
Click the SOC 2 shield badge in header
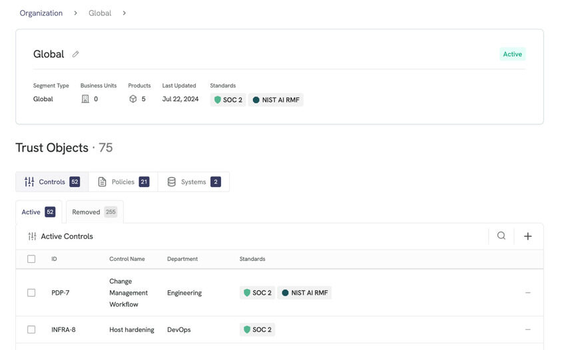[x=228, y=100]
